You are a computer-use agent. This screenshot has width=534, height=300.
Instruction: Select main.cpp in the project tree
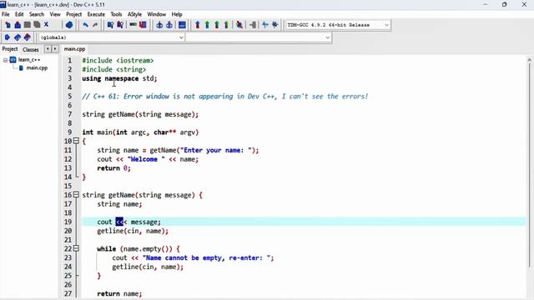(37, 67)
